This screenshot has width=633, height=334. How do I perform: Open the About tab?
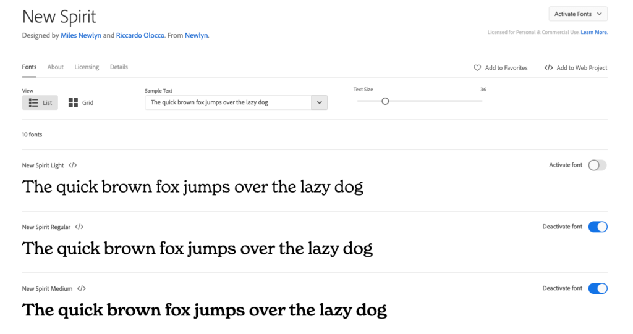tap(55, 67)
